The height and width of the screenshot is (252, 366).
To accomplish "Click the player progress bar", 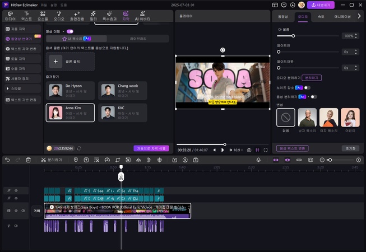I will point(223,144).
